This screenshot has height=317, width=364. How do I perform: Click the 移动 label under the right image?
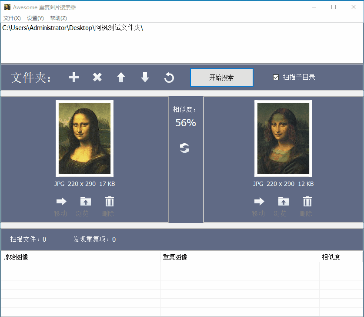click(x=258, y=213)
